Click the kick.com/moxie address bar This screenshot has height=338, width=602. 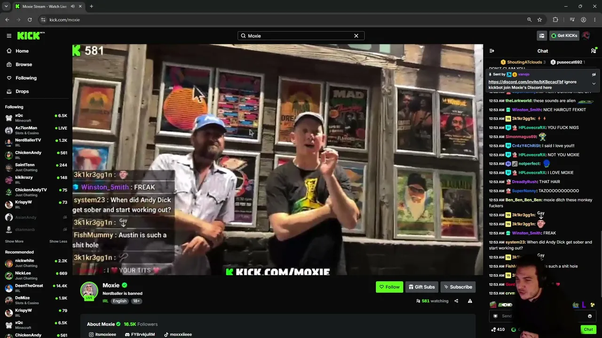click(282, 20)
